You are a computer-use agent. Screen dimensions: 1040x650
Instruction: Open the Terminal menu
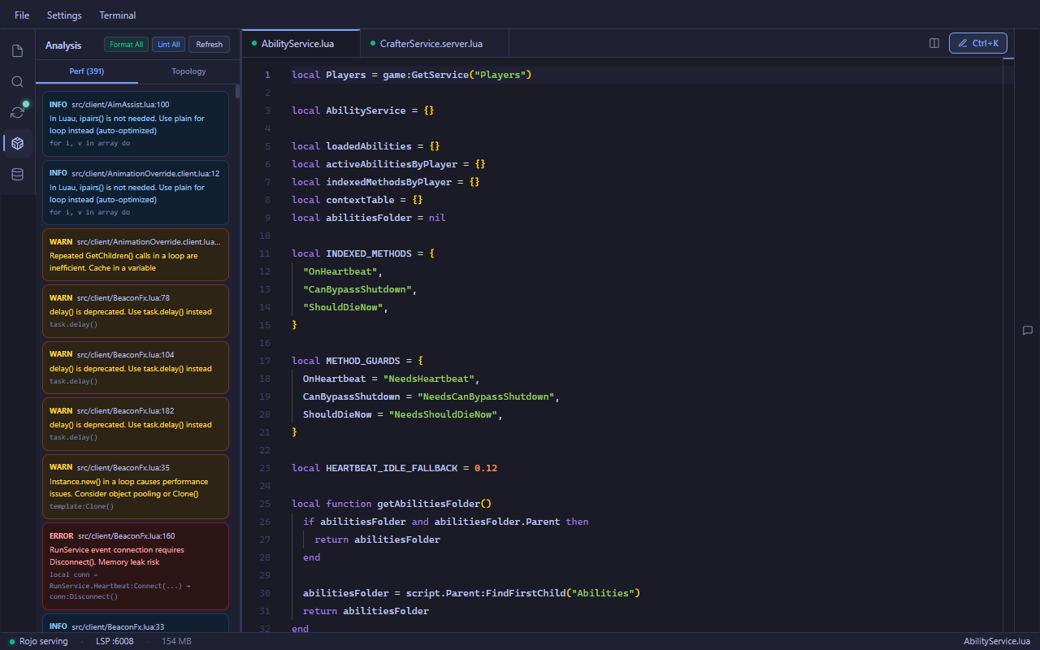[x=117, y=15]
